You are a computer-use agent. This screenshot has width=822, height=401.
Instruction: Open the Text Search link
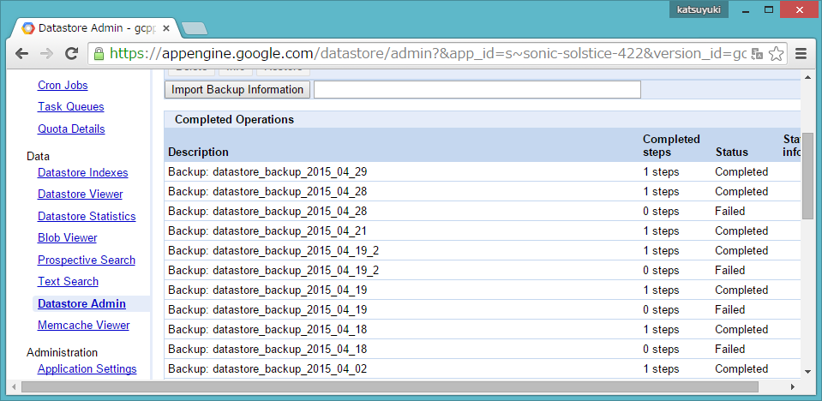(x=69, y=282)
